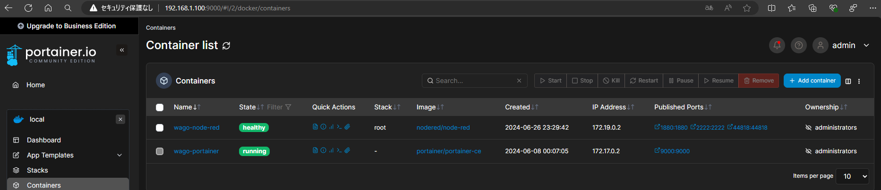Expand App Templates submenu
Viewport: 881px width, 190px height.
120,155
